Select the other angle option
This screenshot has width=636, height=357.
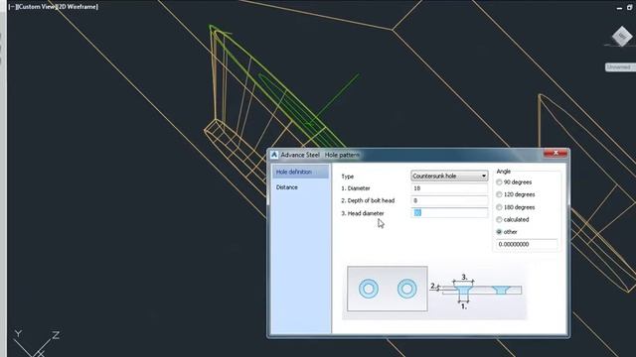[x=507, y=232]
